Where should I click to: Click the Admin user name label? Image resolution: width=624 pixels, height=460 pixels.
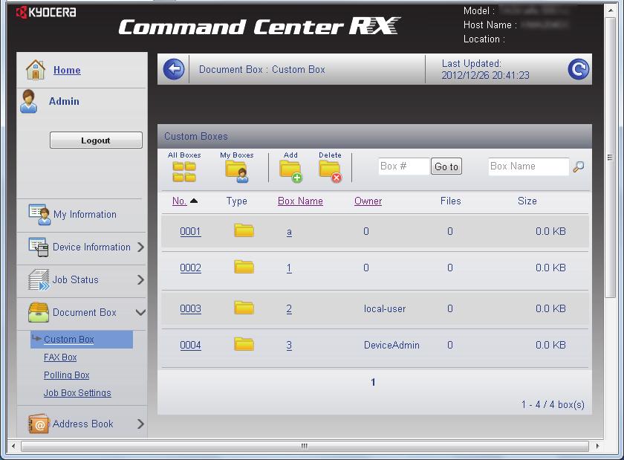[x=64, y=101]
